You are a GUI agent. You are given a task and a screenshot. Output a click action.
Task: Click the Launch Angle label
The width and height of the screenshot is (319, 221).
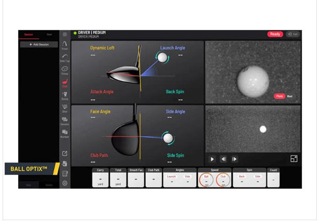[173, 48]
